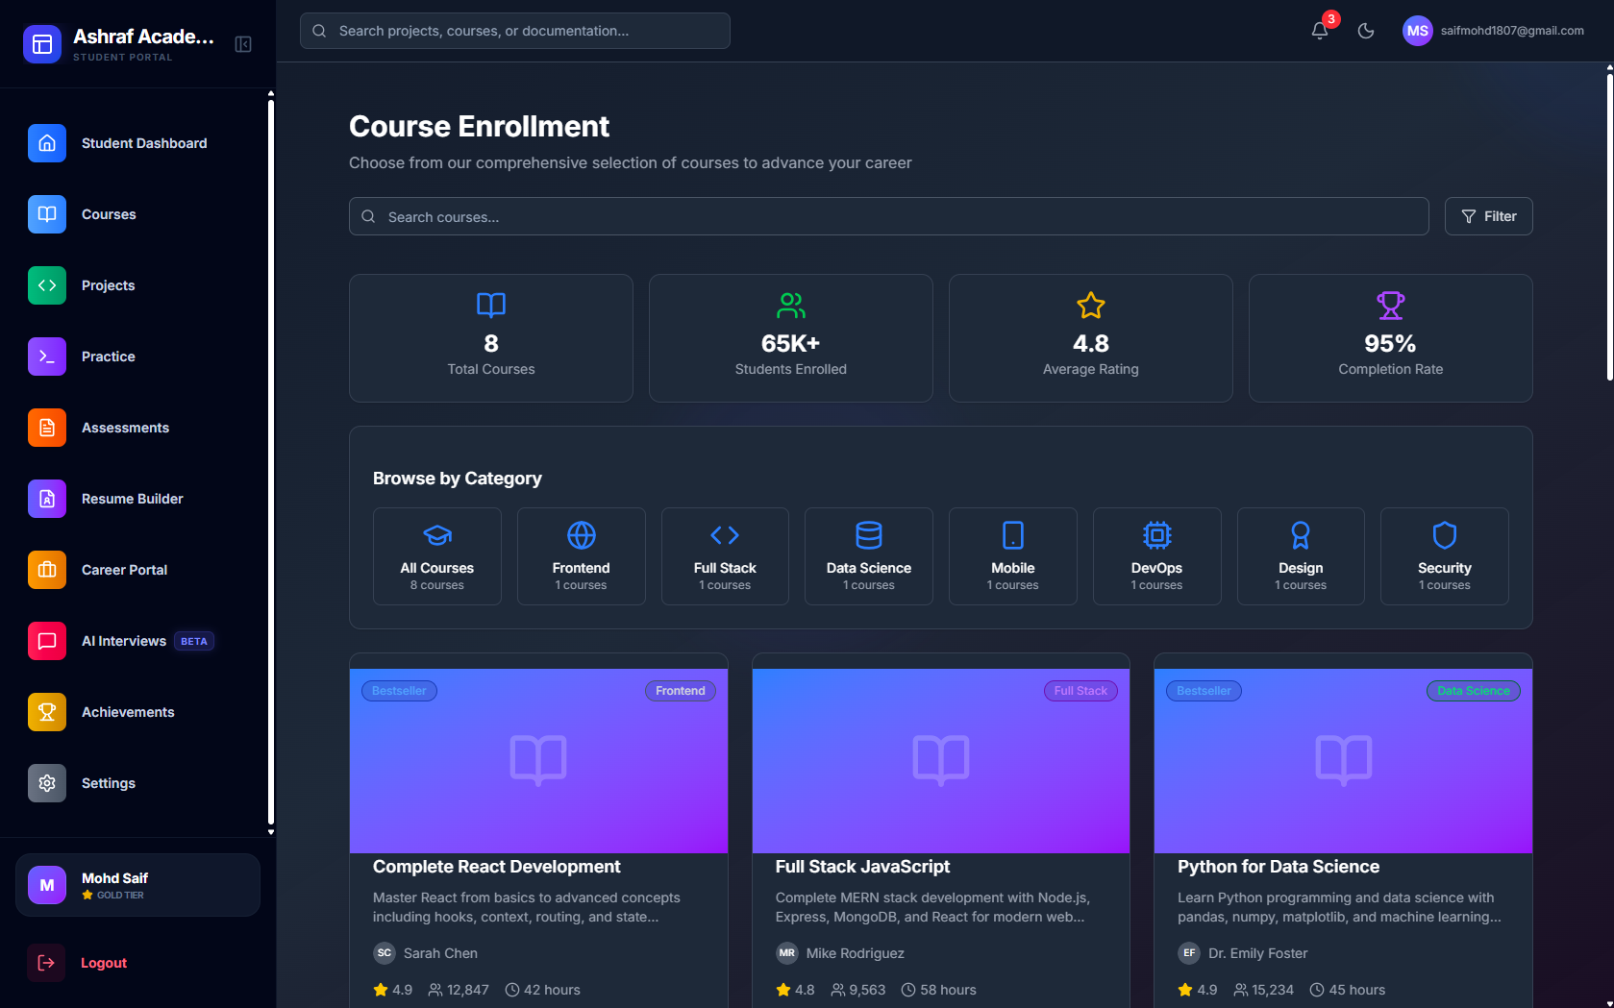The width and height of the screenshot is (1614, 1008).
Task: Toggle dark mode moon icon
Action: point(1366,31)
